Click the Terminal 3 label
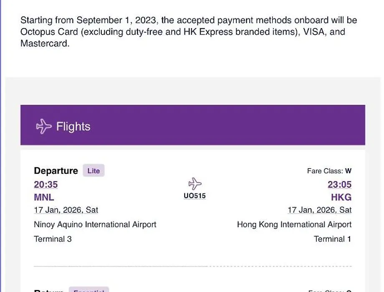This screenshot has width=384, height=292. coord(53,239)
